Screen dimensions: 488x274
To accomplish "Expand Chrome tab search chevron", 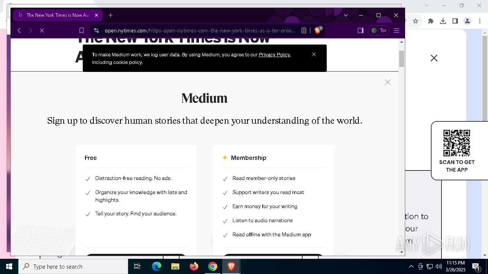I will tap(427, 5).
